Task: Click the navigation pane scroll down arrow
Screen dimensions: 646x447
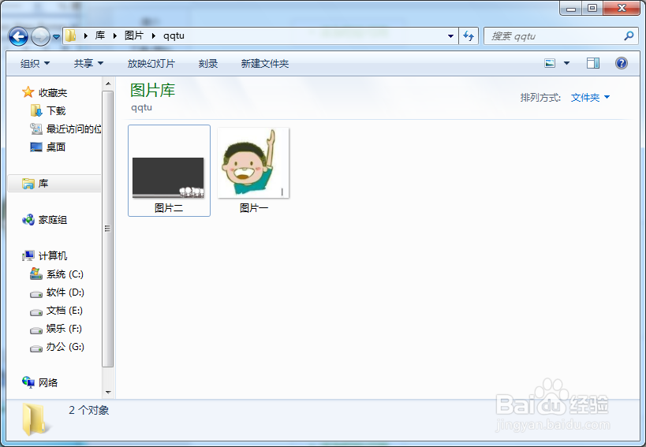Action: coord(108,393)
